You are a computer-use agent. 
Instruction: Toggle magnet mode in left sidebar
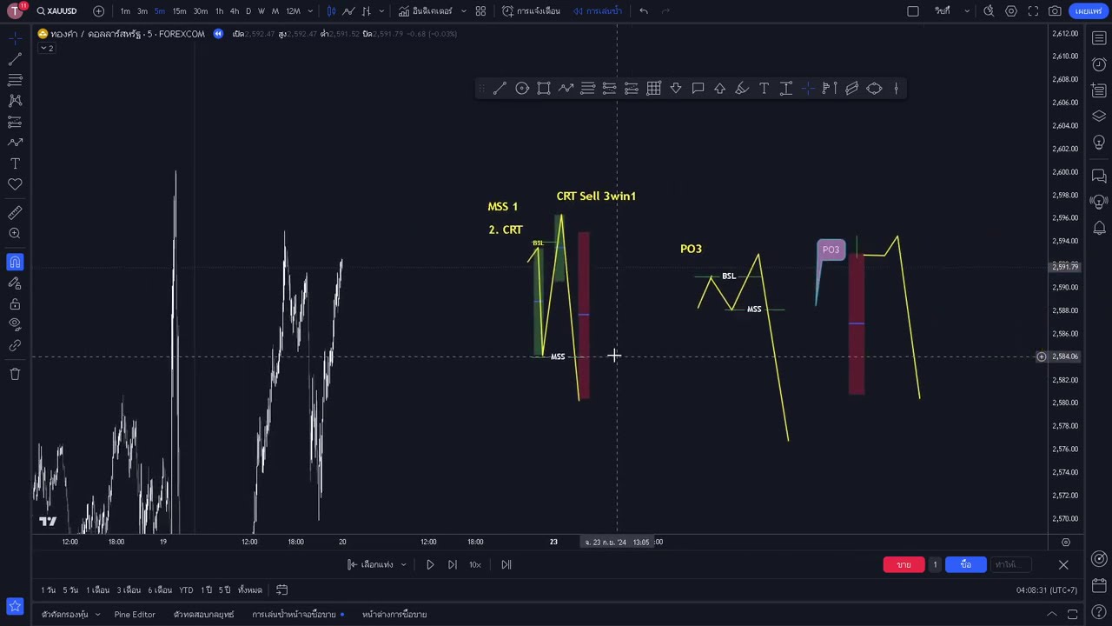pos(15,263)
